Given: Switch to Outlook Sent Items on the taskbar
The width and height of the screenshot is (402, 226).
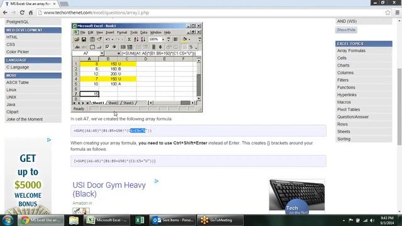Looking at the screenshot, I should 172,220.
